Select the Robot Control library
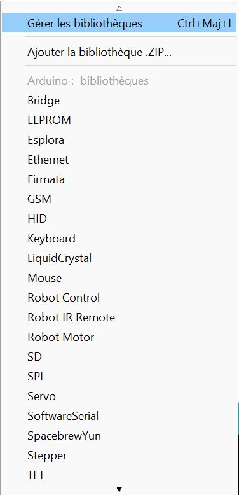Image resolution: width=239 pixels, height=495 pixels. click(119, 298)
